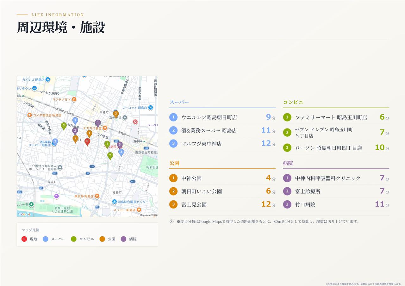Pick orange park pin 3 on the map
Screen dimensions: 405x286
[116, 114]
